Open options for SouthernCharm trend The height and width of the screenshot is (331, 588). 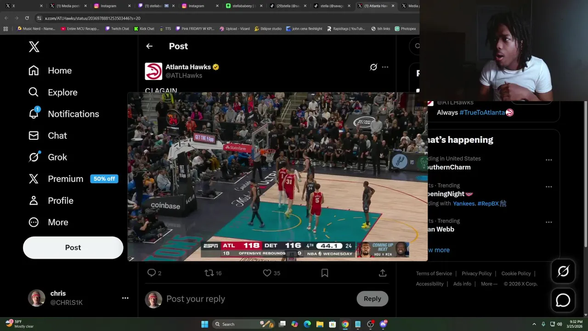tap(548, 160)
